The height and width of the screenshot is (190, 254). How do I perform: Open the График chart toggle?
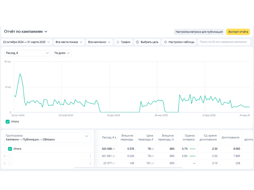click(124, 42)
